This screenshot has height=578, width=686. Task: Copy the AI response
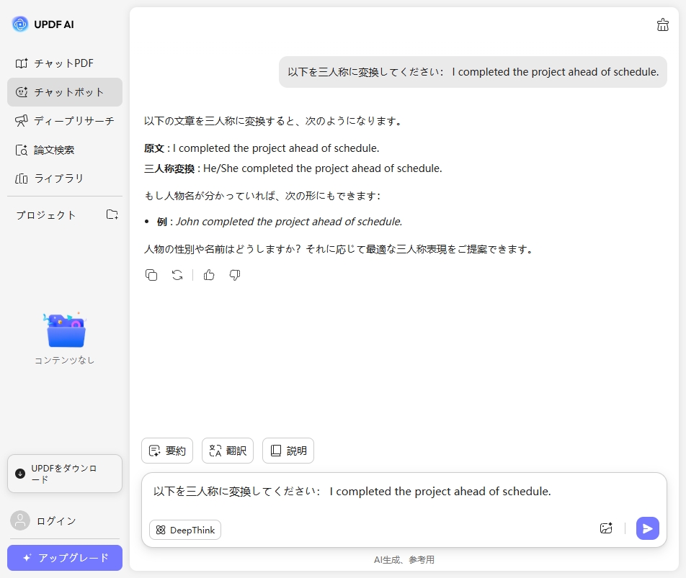pos(151,275)
